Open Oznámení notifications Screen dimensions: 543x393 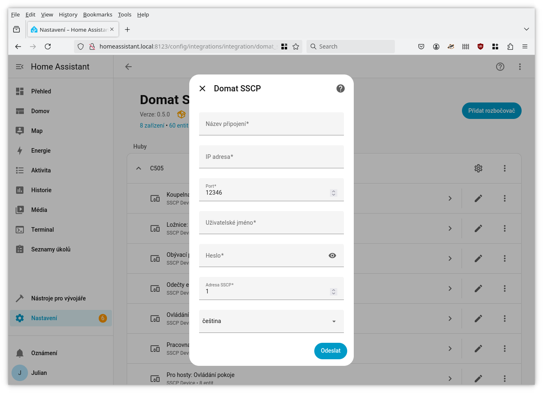61,353
